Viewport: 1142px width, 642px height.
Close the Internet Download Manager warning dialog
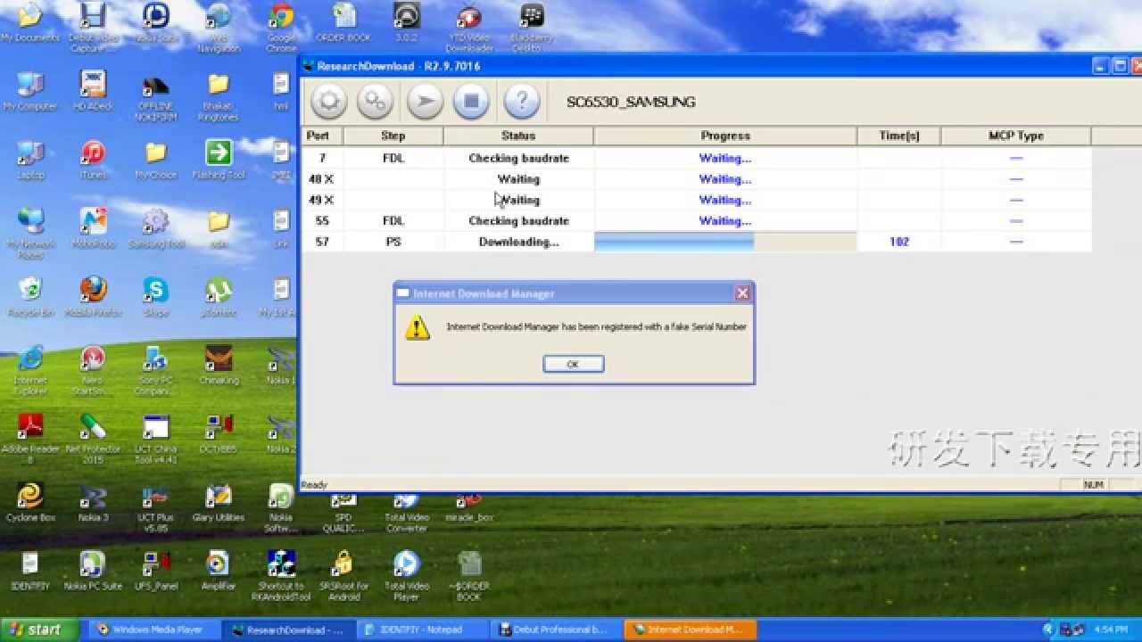click(742, 292)
